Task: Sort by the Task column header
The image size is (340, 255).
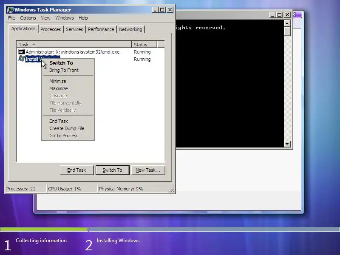Action: click(74, 45)
